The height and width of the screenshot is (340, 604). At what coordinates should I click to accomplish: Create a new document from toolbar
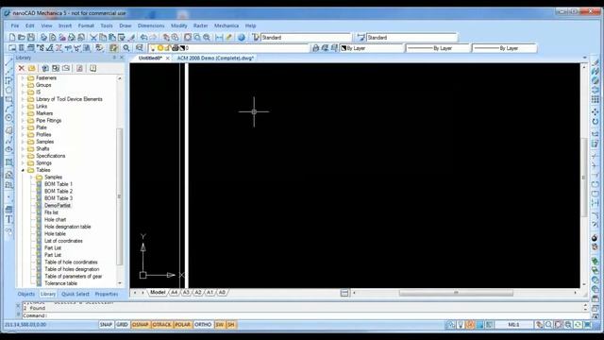pos(12,38)
